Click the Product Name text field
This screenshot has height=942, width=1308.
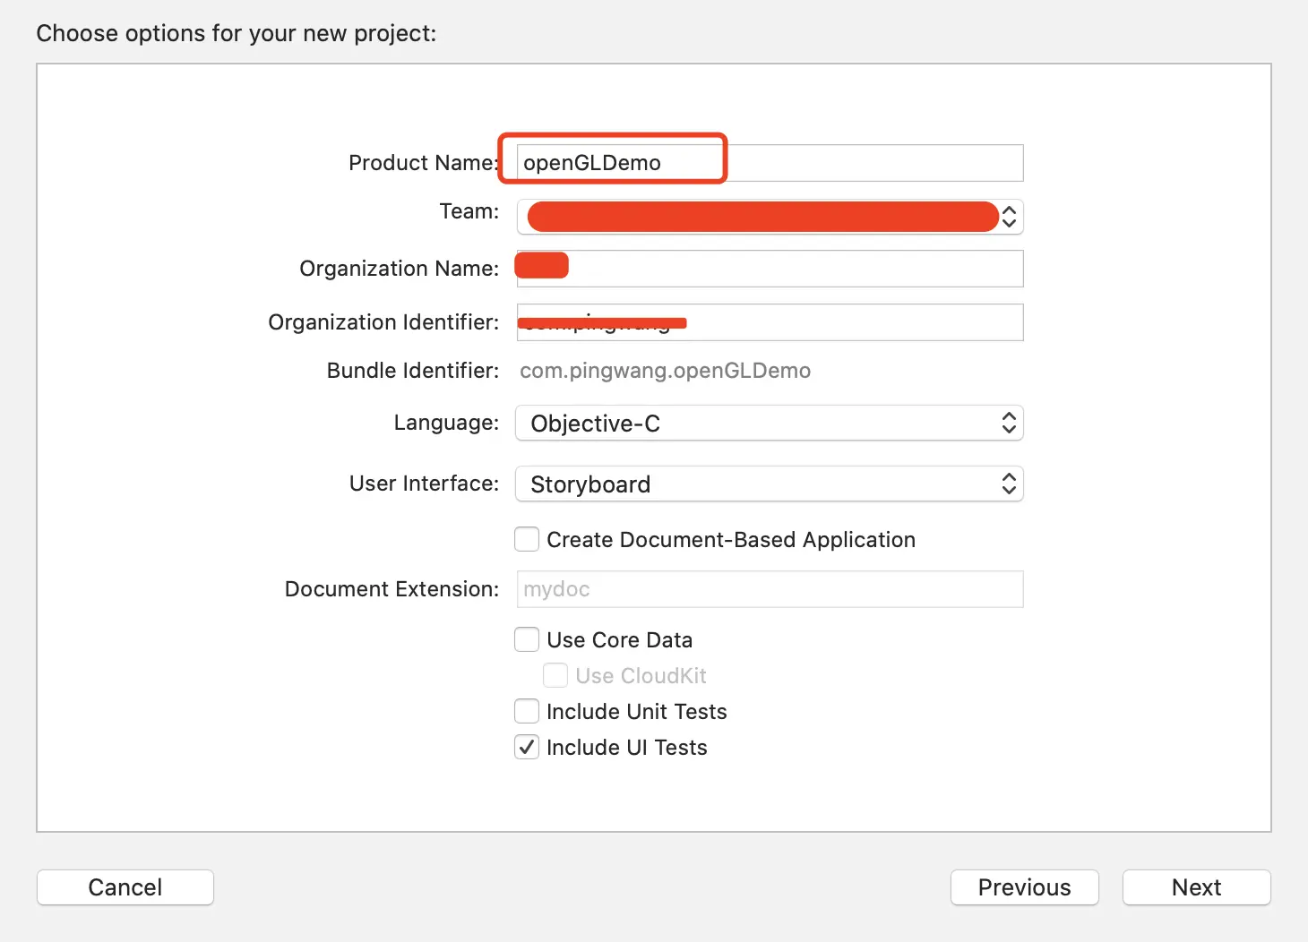pyautogui.click(x=769, y=163)
